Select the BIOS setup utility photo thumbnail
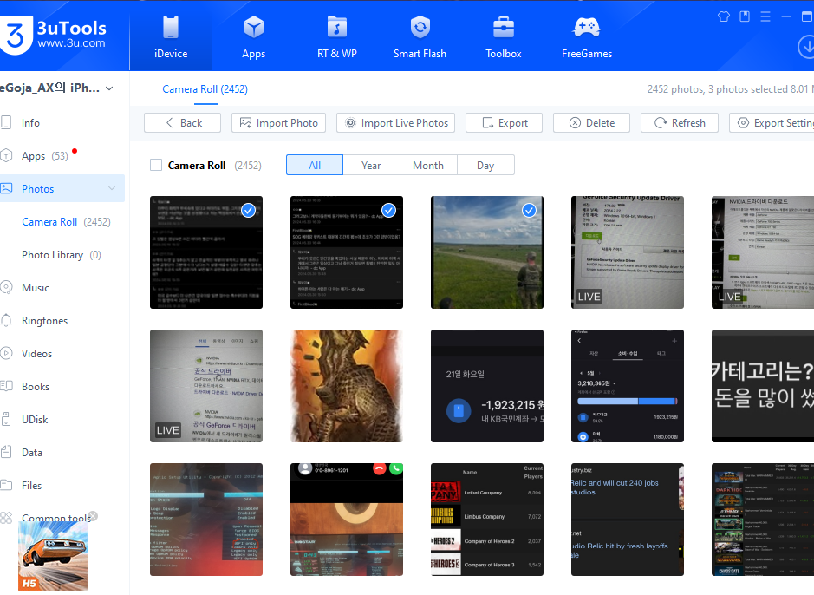 (x=206, y=520)
